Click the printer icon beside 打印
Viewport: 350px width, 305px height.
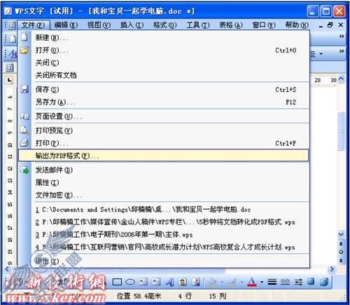click(x=24, y=142)
